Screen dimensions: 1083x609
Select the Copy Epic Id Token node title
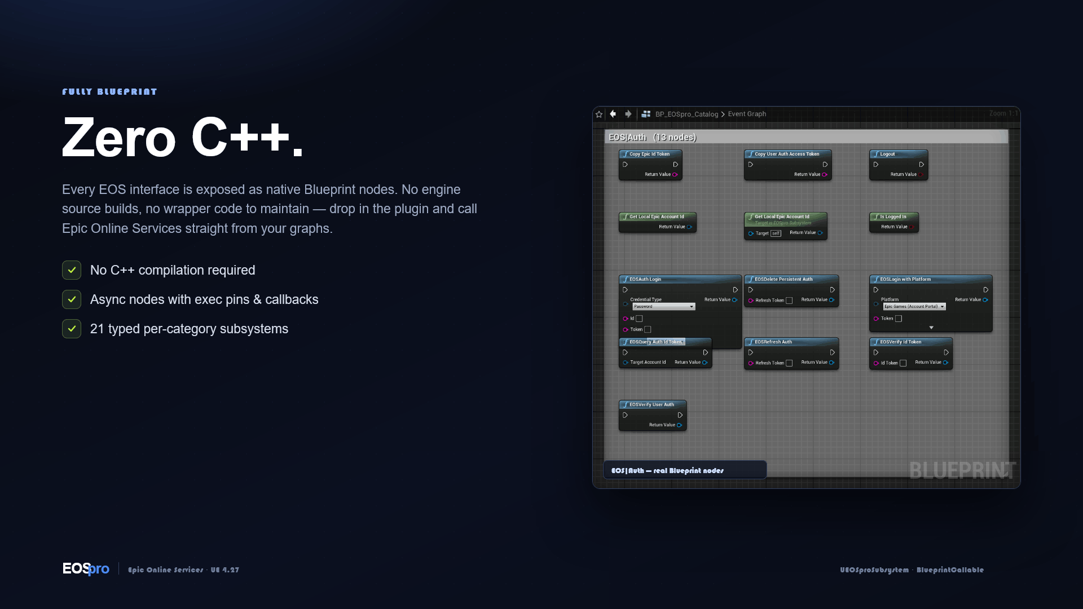pos(650,154)
